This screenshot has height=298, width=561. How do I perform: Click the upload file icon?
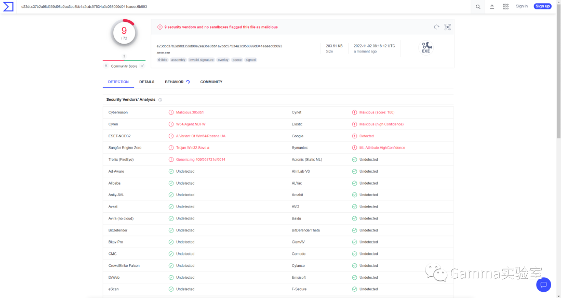point(492,6)
